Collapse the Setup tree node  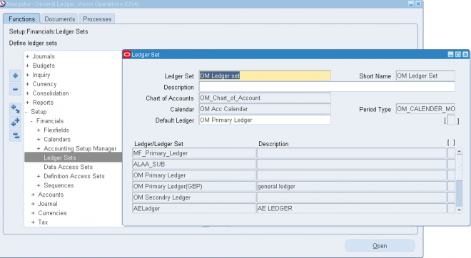tap(26, 112)
